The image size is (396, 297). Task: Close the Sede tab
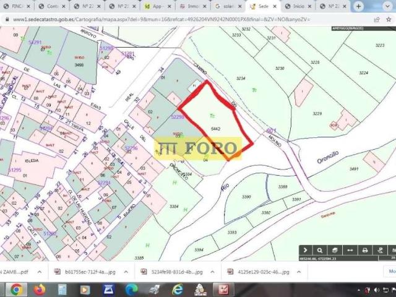pos(275,7)
